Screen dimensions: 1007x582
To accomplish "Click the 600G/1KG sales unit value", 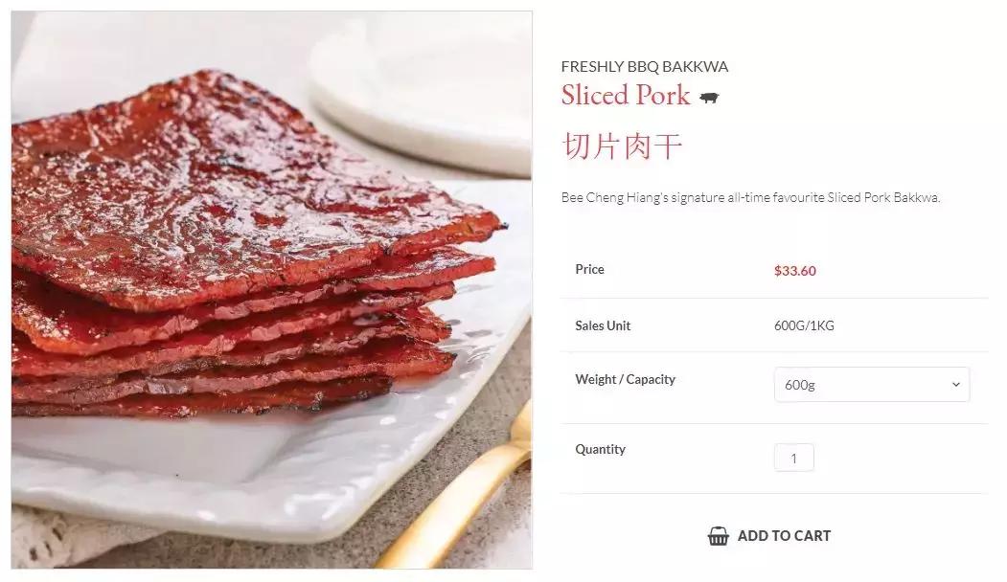I will click(804, 325).
